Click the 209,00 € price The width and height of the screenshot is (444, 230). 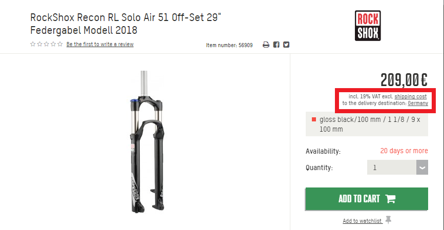tap(404, 80)
